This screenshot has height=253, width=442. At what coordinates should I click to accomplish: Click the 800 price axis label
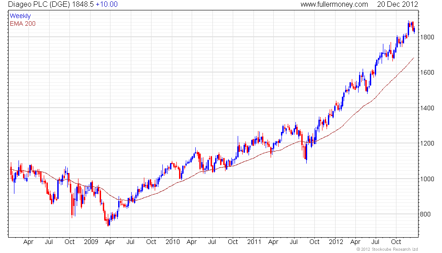pyautogui.click(x=425, y=214)
